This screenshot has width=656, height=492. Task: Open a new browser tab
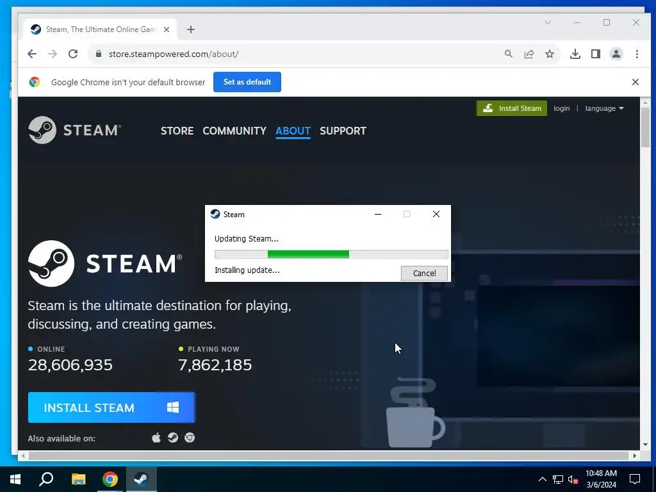191,29
